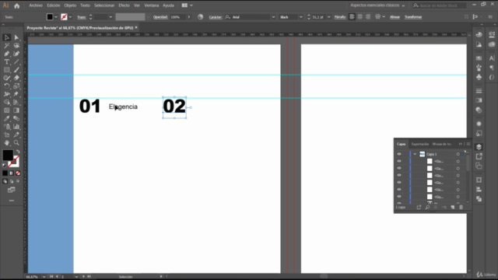This screenshot has height=280, width=498.
Task: Click Locate Object magnifier in Layers panel
Action: 427,208
